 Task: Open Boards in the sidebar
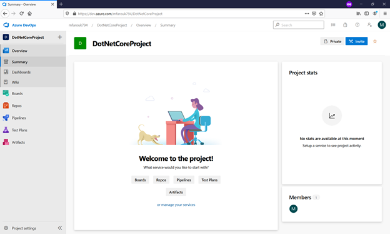[x=33, y=94]
